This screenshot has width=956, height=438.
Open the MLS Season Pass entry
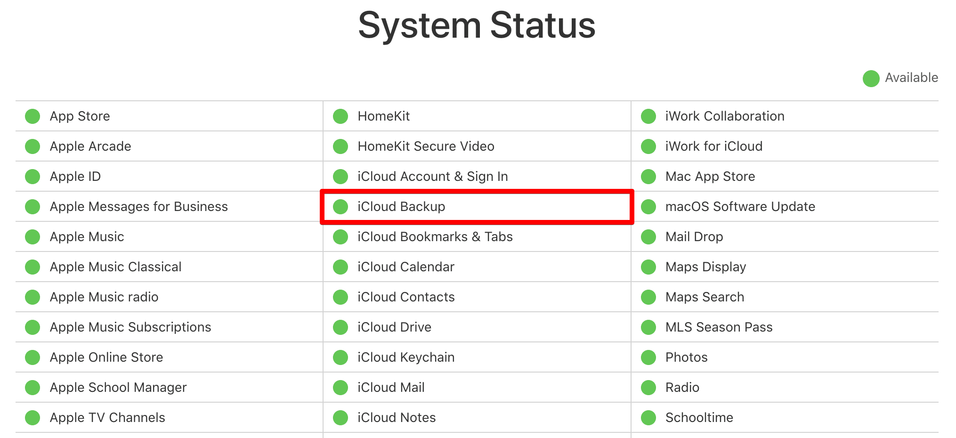(719, 327)
